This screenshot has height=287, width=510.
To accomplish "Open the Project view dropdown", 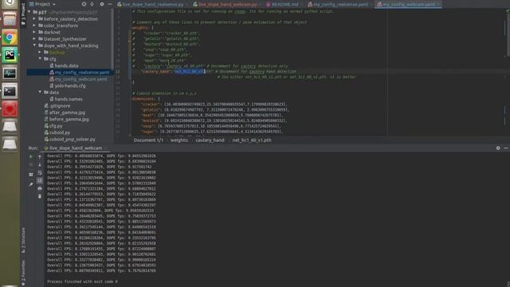I will click(42, 4).
